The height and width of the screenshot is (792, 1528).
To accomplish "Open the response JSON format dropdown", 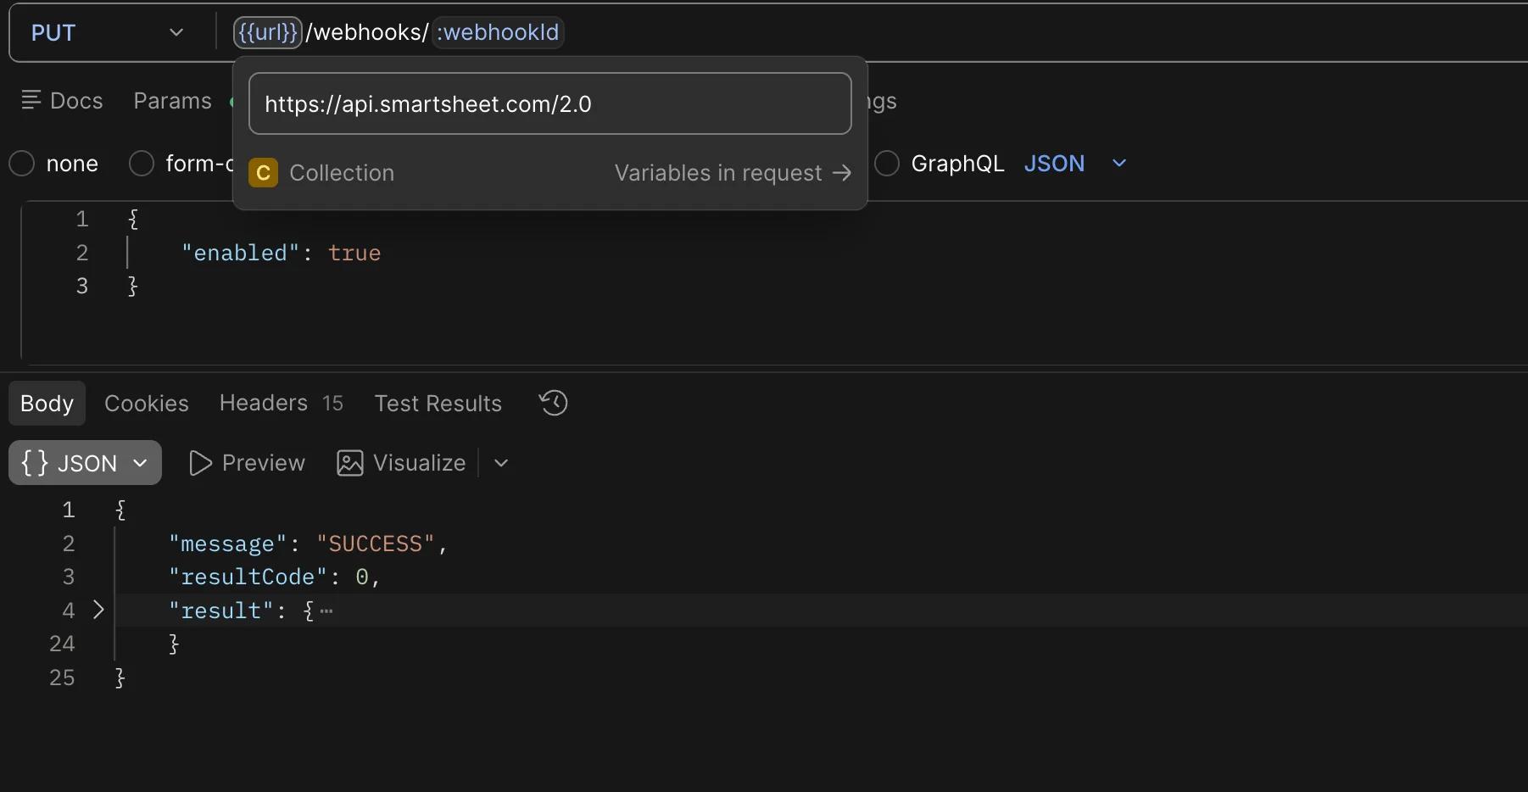I will 85,463.
